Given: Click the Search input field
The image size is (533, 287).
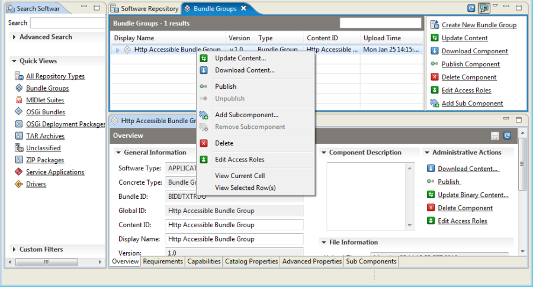Looking at the screenshot, I should click(x=68, y=22).
